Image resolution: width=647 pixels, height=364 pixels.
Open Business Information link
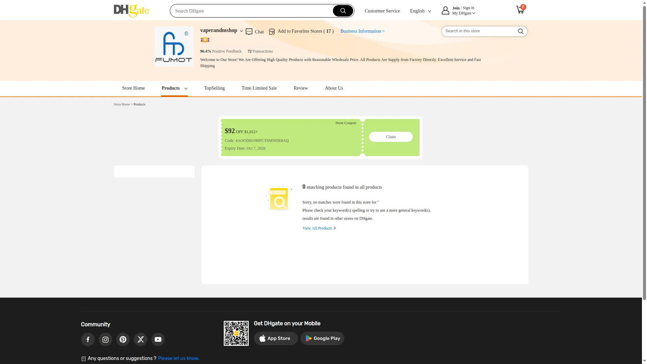click(x=362, y=31)
